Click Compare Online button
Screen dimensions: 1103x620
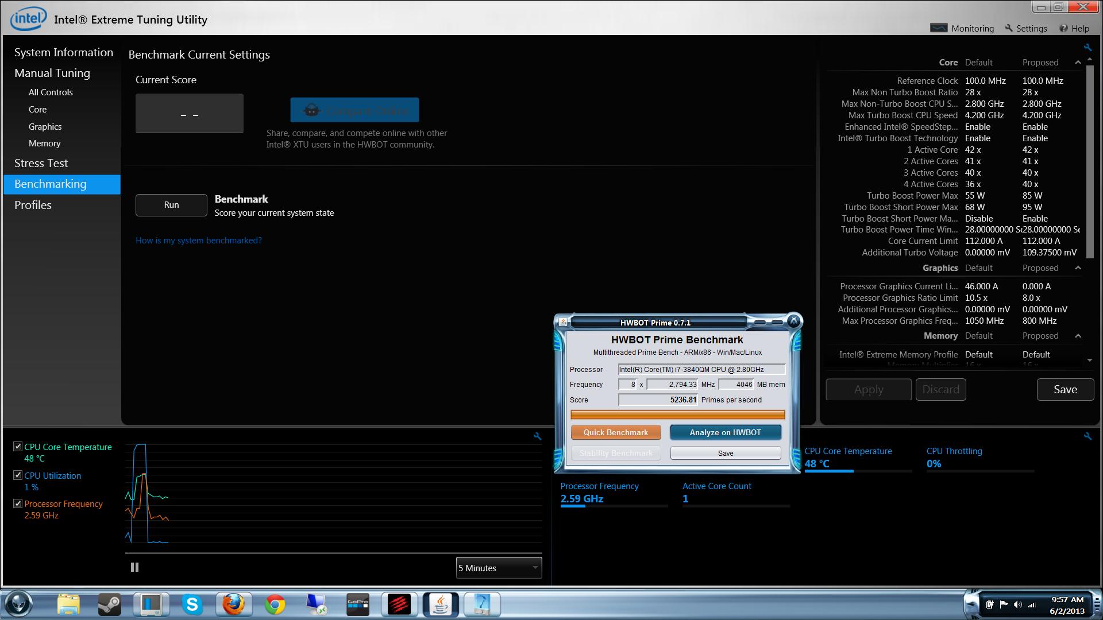point(354,110)
